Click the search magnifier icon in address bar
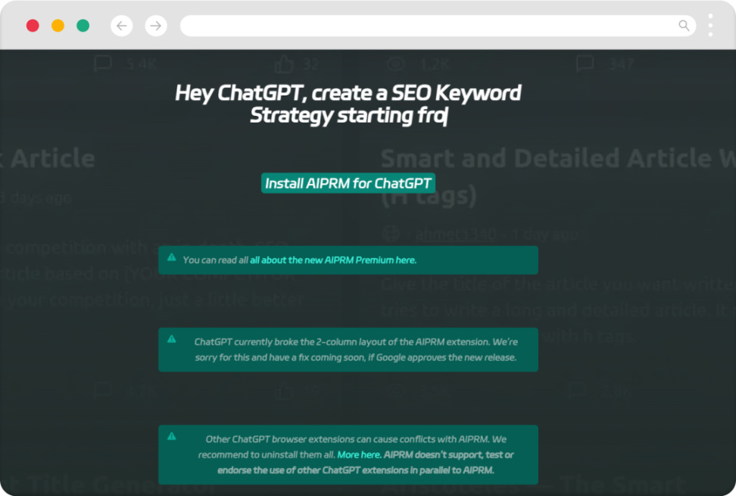 [684, 25]
